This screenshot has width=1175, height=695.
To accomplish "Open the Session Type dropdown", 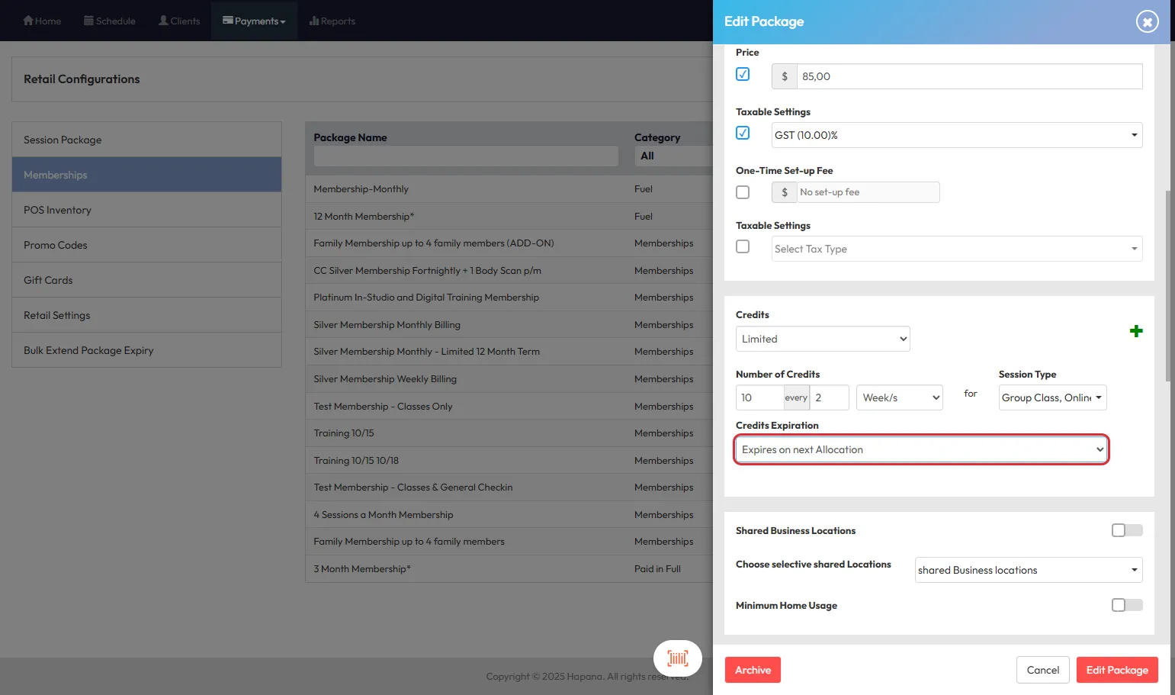I will tap(1052, 397).
